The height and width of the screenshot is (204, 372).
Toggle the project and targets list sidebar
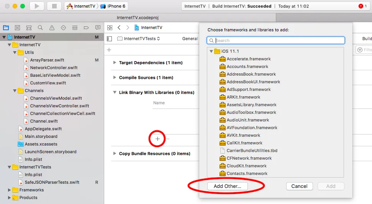click(109, 39)
